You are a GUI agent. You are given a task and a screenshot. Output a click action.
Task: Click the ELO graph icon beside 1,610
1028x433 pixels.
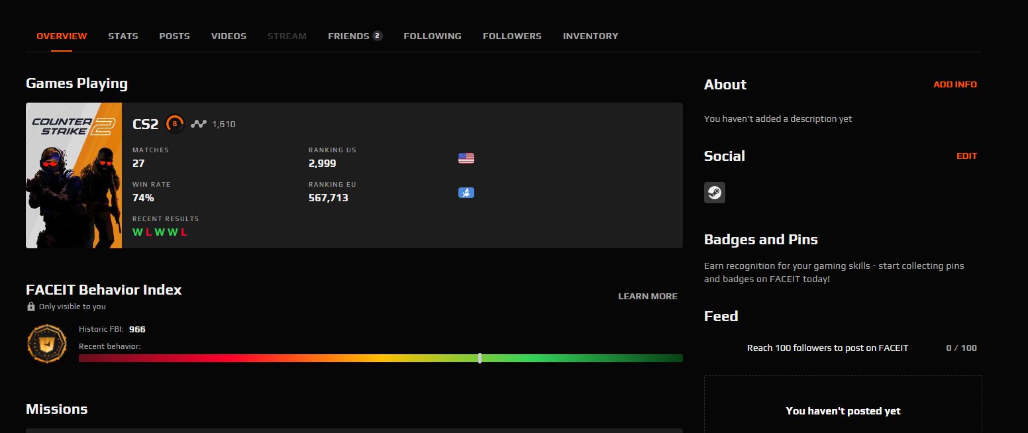pyautogui.click(x=199, y=124)
